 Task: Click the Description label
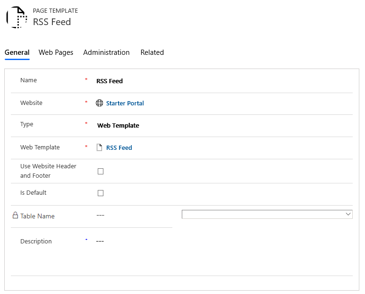point(36,242)
